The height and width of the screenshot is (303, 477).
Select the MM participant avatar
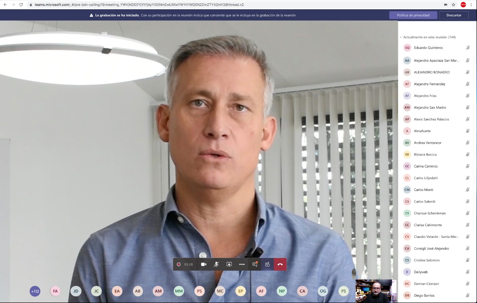179,291
